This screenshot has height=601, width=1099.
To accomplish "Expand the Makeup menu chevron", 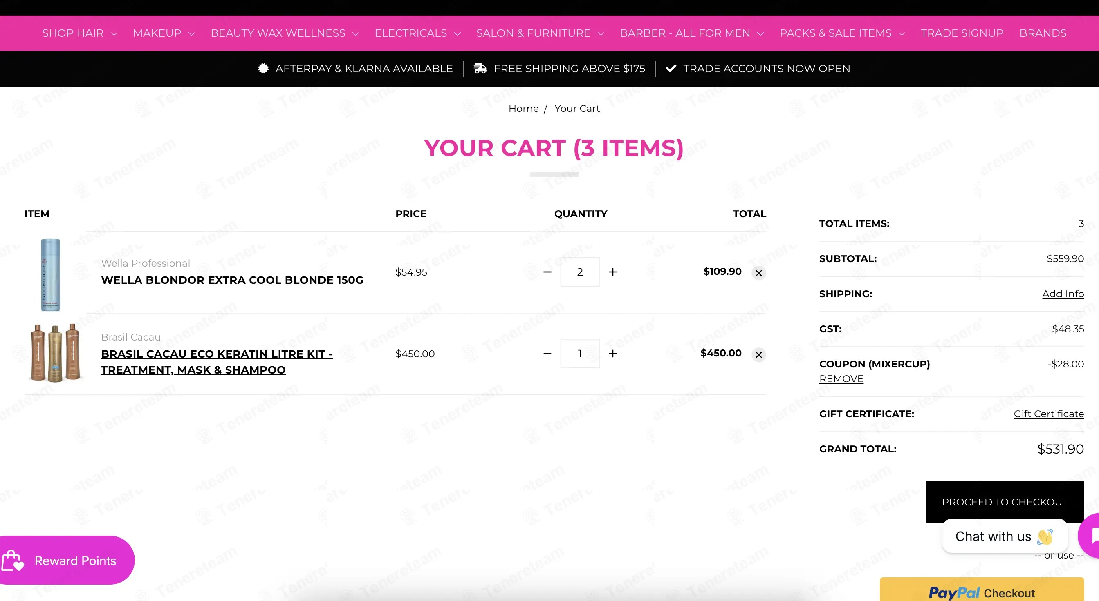I will point(192,33).
